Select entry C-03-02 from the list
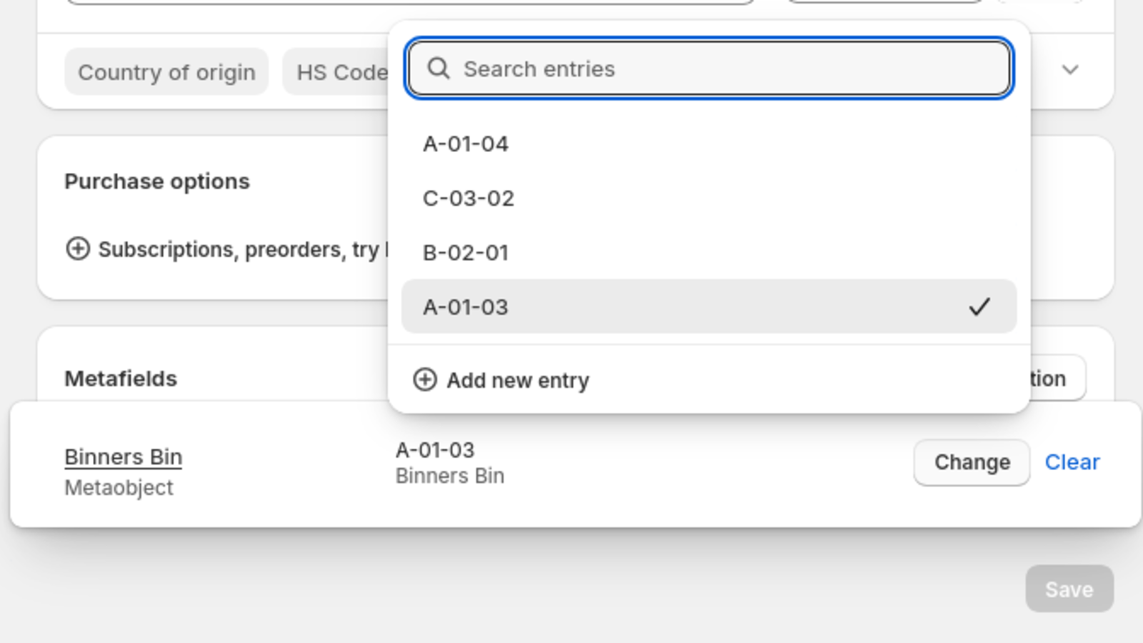The height and width of the screenshot is (643, 1143). click(x=709, y=198)
